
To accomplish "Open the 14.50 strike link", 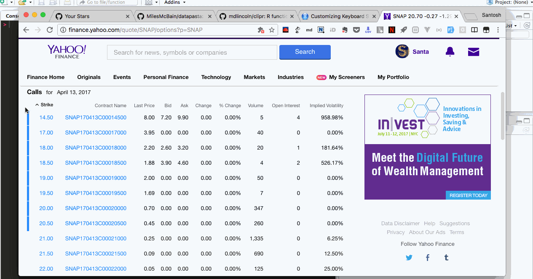I will [x=46, y=118].
